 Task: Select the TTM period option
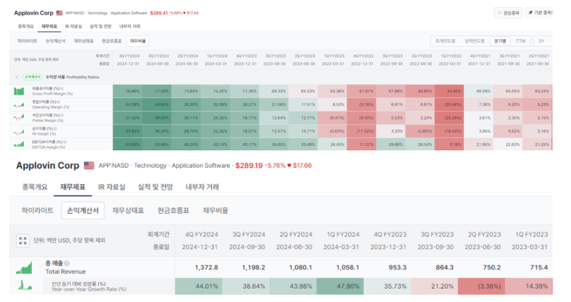pos(520,41)
